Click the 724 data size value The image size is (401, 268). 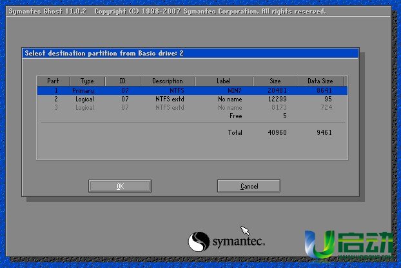(326, 107)
